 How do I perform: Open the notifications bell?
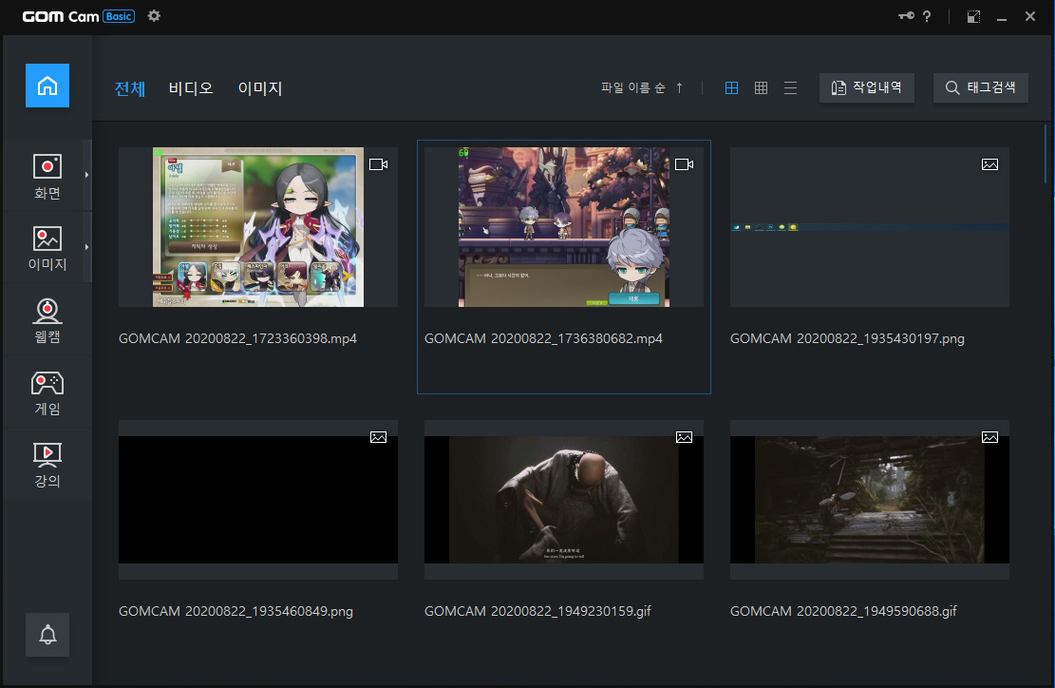[x=47, y=634]
